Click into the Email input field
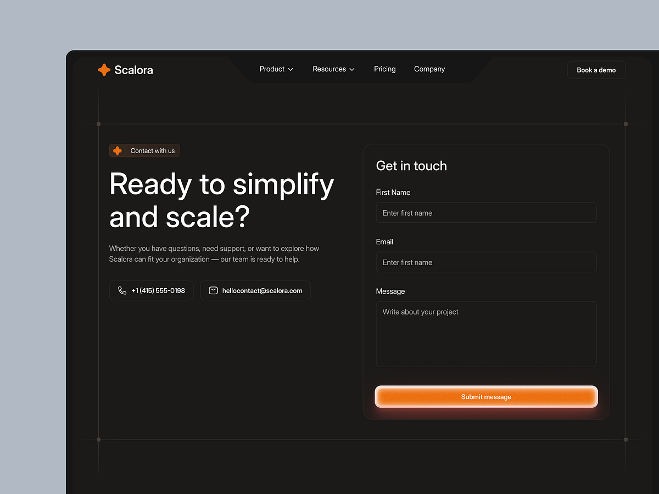The width and height of the screenshot is (659, 494). [x=485, y=262]
